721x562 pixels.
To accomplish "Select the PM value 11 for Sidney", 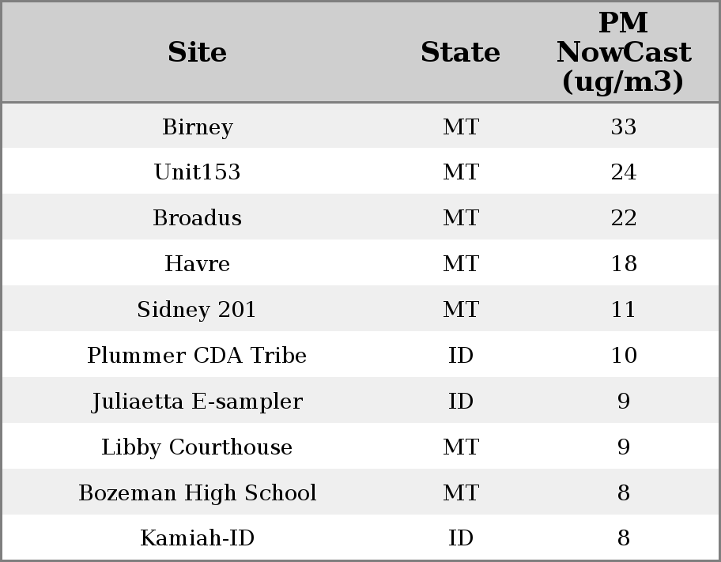I will (x=623, y=309).
